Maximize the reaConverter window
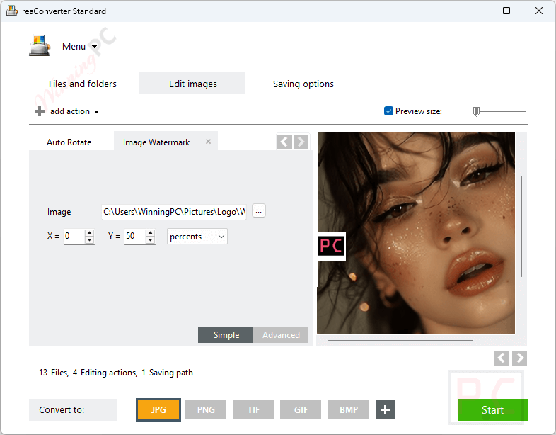Screen dimensions: 556x435 point(506,11)
